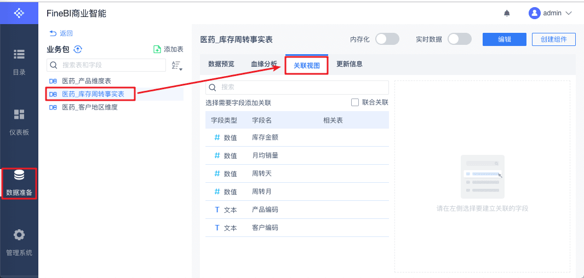
Task: Toggle the 内存化 switch
Action: pos(387,39)
